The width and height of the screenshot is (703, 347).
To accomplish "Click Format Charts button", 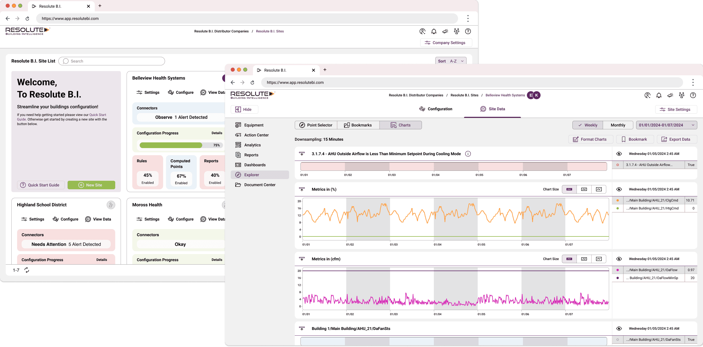I will coord(591,139).
